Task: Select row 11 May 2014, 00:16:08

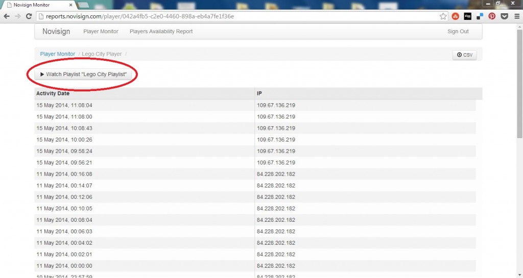Action: (x=255, y=174)
